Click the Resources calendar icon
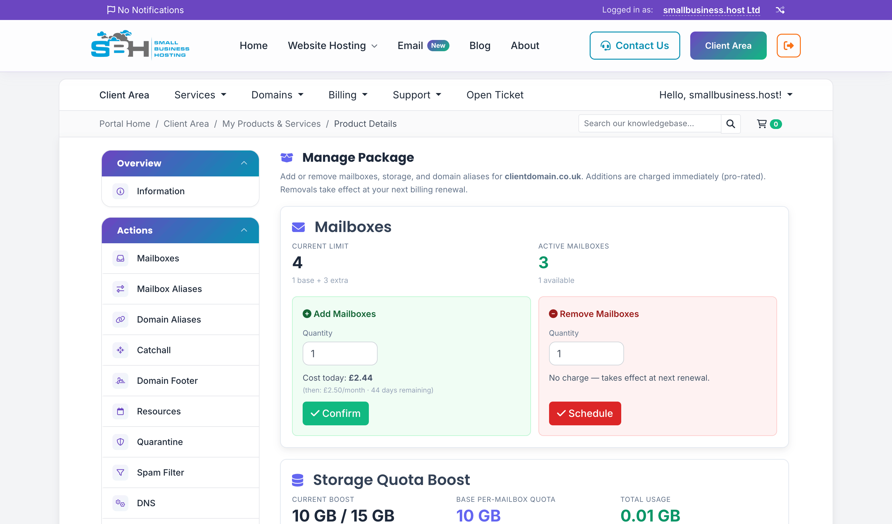Viewport: 892px width, 524px height. [120, 412]
